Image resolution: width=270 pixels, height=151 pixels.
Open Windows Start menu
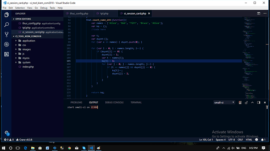pos(4,148)
